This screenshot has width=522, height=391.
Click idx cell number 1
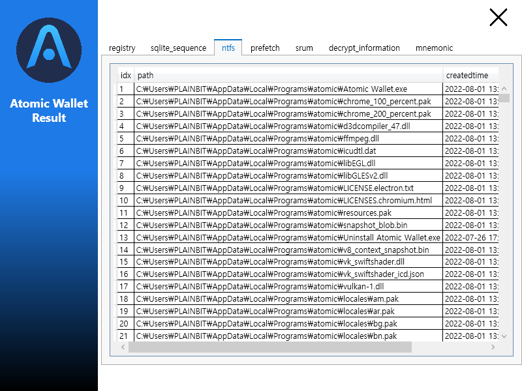tap(125, 89)
